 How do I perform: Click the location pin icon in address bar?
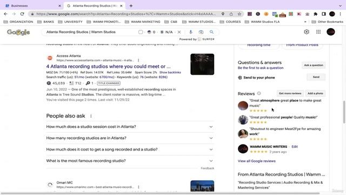coord(223,14)
